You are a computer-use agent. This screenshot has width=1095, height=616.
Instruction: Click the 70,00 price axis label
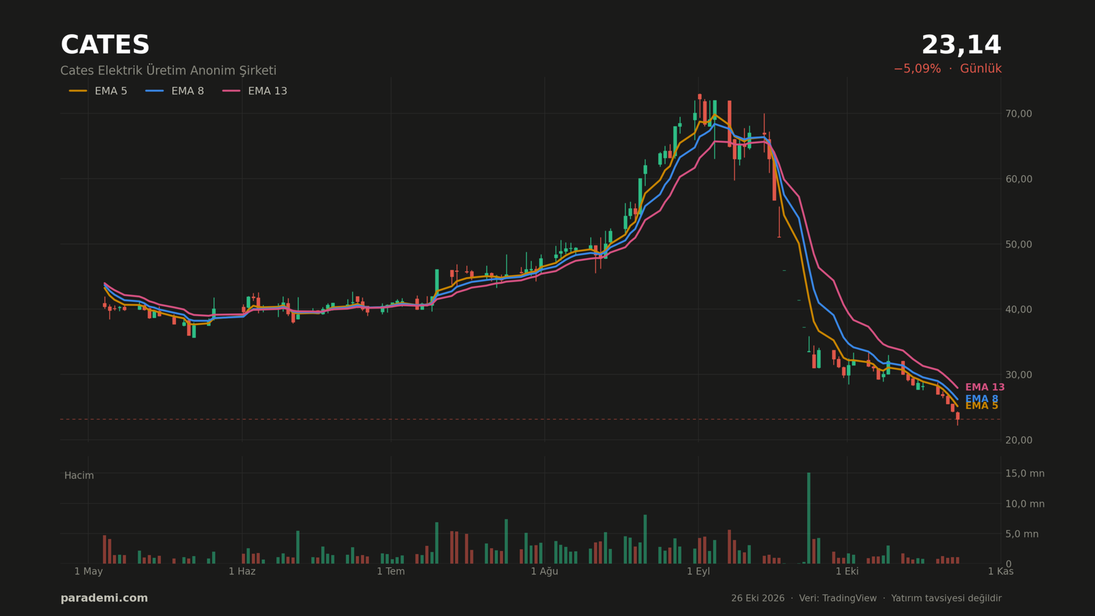[x=1019, y=114]
